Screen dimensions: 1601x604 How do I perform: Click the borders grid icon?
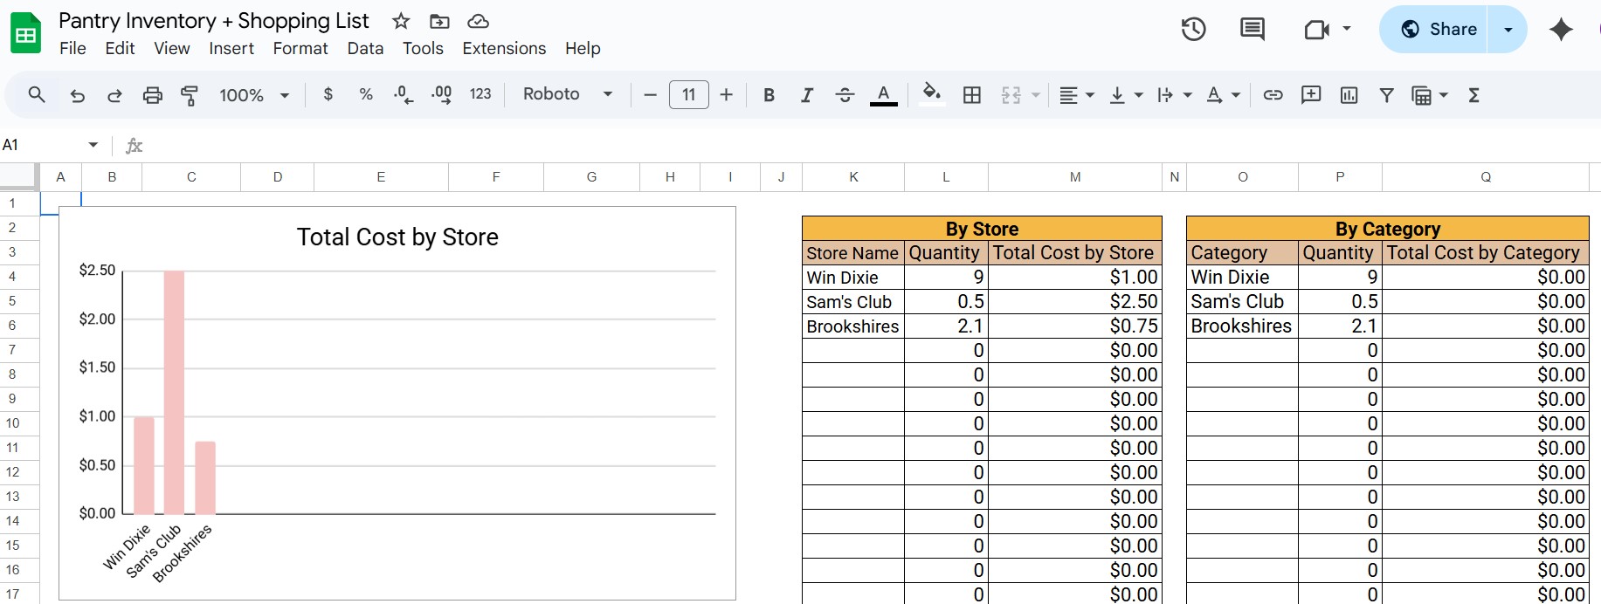click(x=972, y=95)
